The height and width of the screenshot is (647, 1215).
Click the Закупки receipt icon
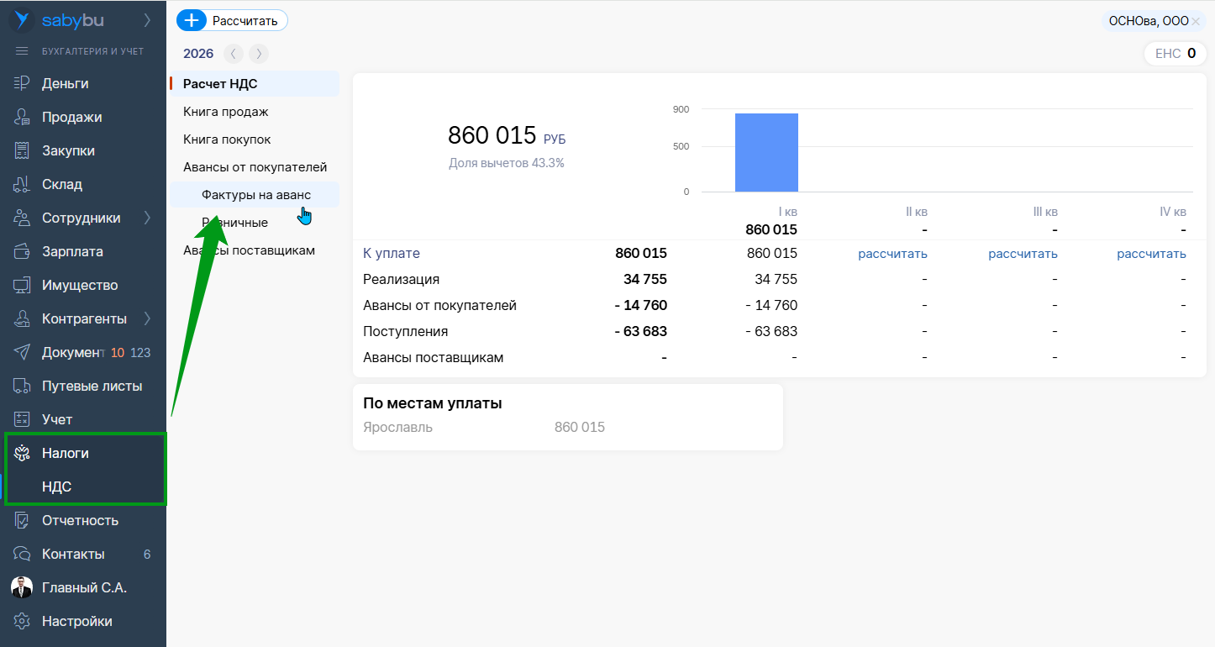22,150
